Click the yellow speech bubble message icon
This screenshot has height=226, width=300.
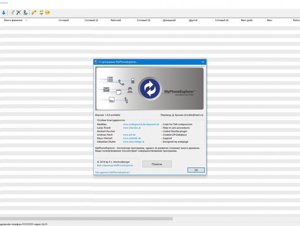click(47, 12)
